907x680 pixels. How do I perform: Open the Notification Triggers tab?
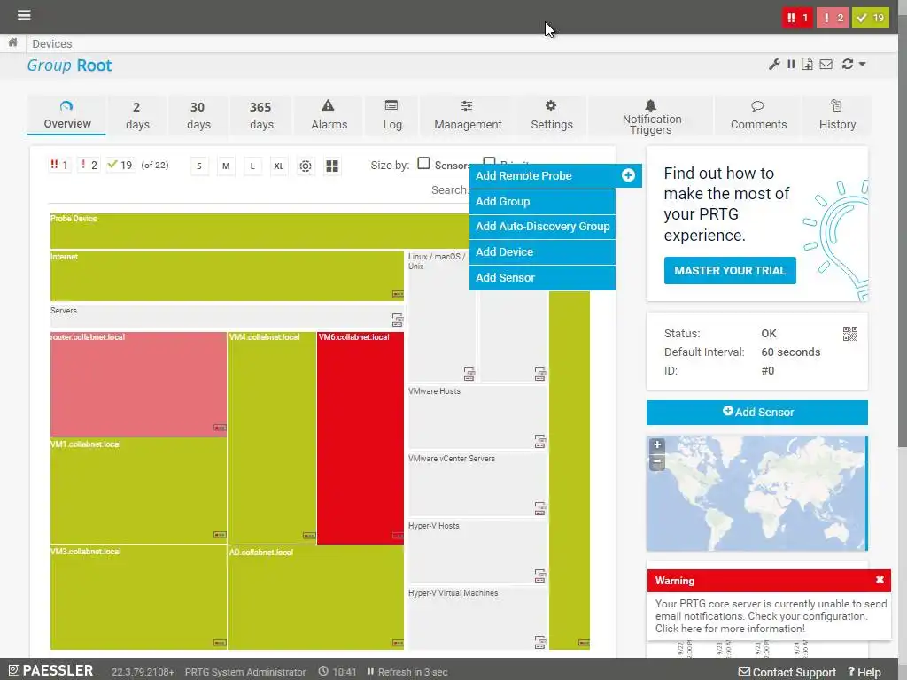tap(651, 115)
